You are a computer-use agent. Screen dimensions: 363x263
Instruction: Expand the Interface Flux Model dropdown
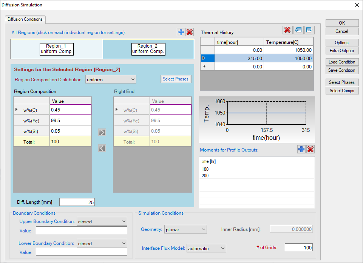[206, 248]
